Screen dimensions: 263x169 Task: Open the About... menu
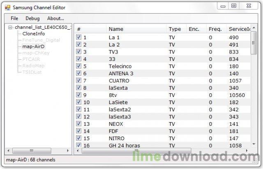(x=55, y=19)
